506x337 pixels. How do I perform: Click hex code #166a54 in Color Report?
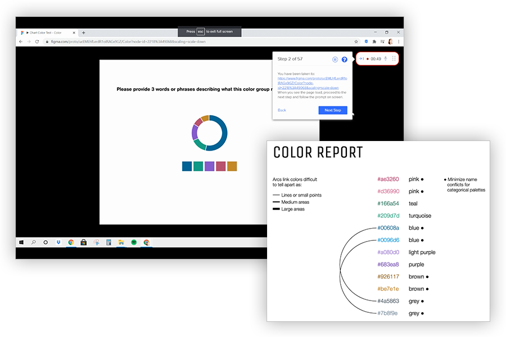388,203
